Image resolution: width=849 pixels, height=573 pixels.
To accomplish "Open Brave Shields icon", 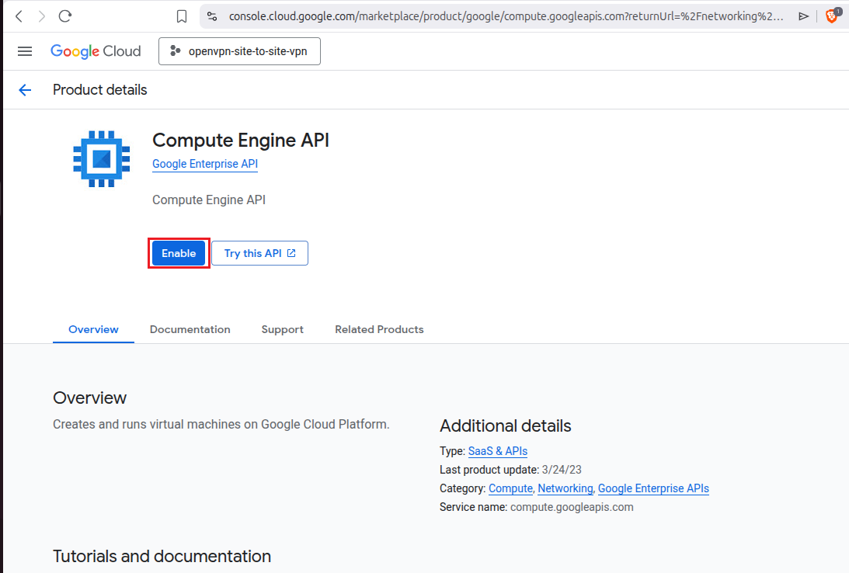I will 833,16.
